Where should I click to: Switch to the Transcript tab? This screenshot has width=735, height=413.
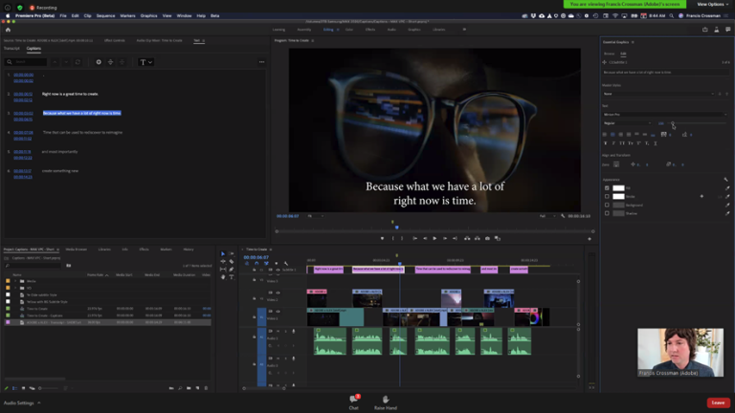(11, 48)
